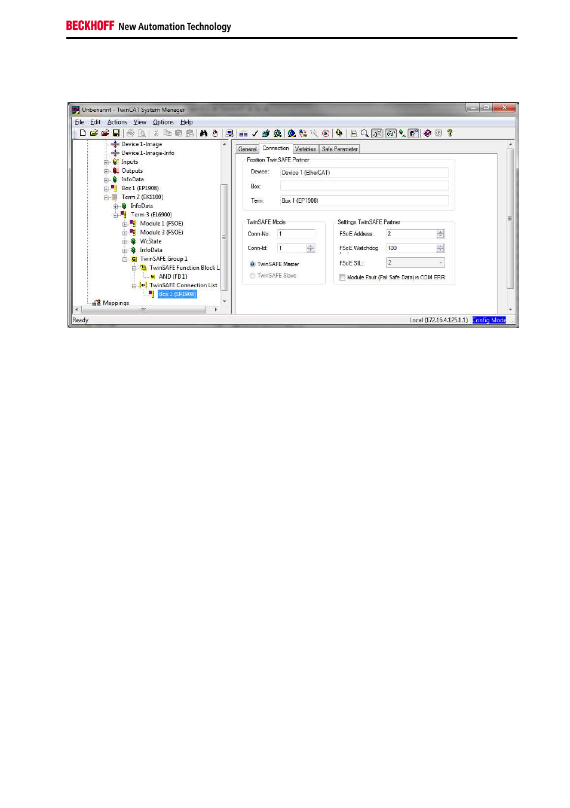The image size is (570, 808).
Task: Search using the magnifying glass icon
Action: tap(364, 133)
